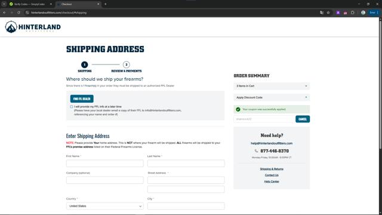Collapse the Apply Discount Code section
The image size is (382, 215).
click(272, 97)
